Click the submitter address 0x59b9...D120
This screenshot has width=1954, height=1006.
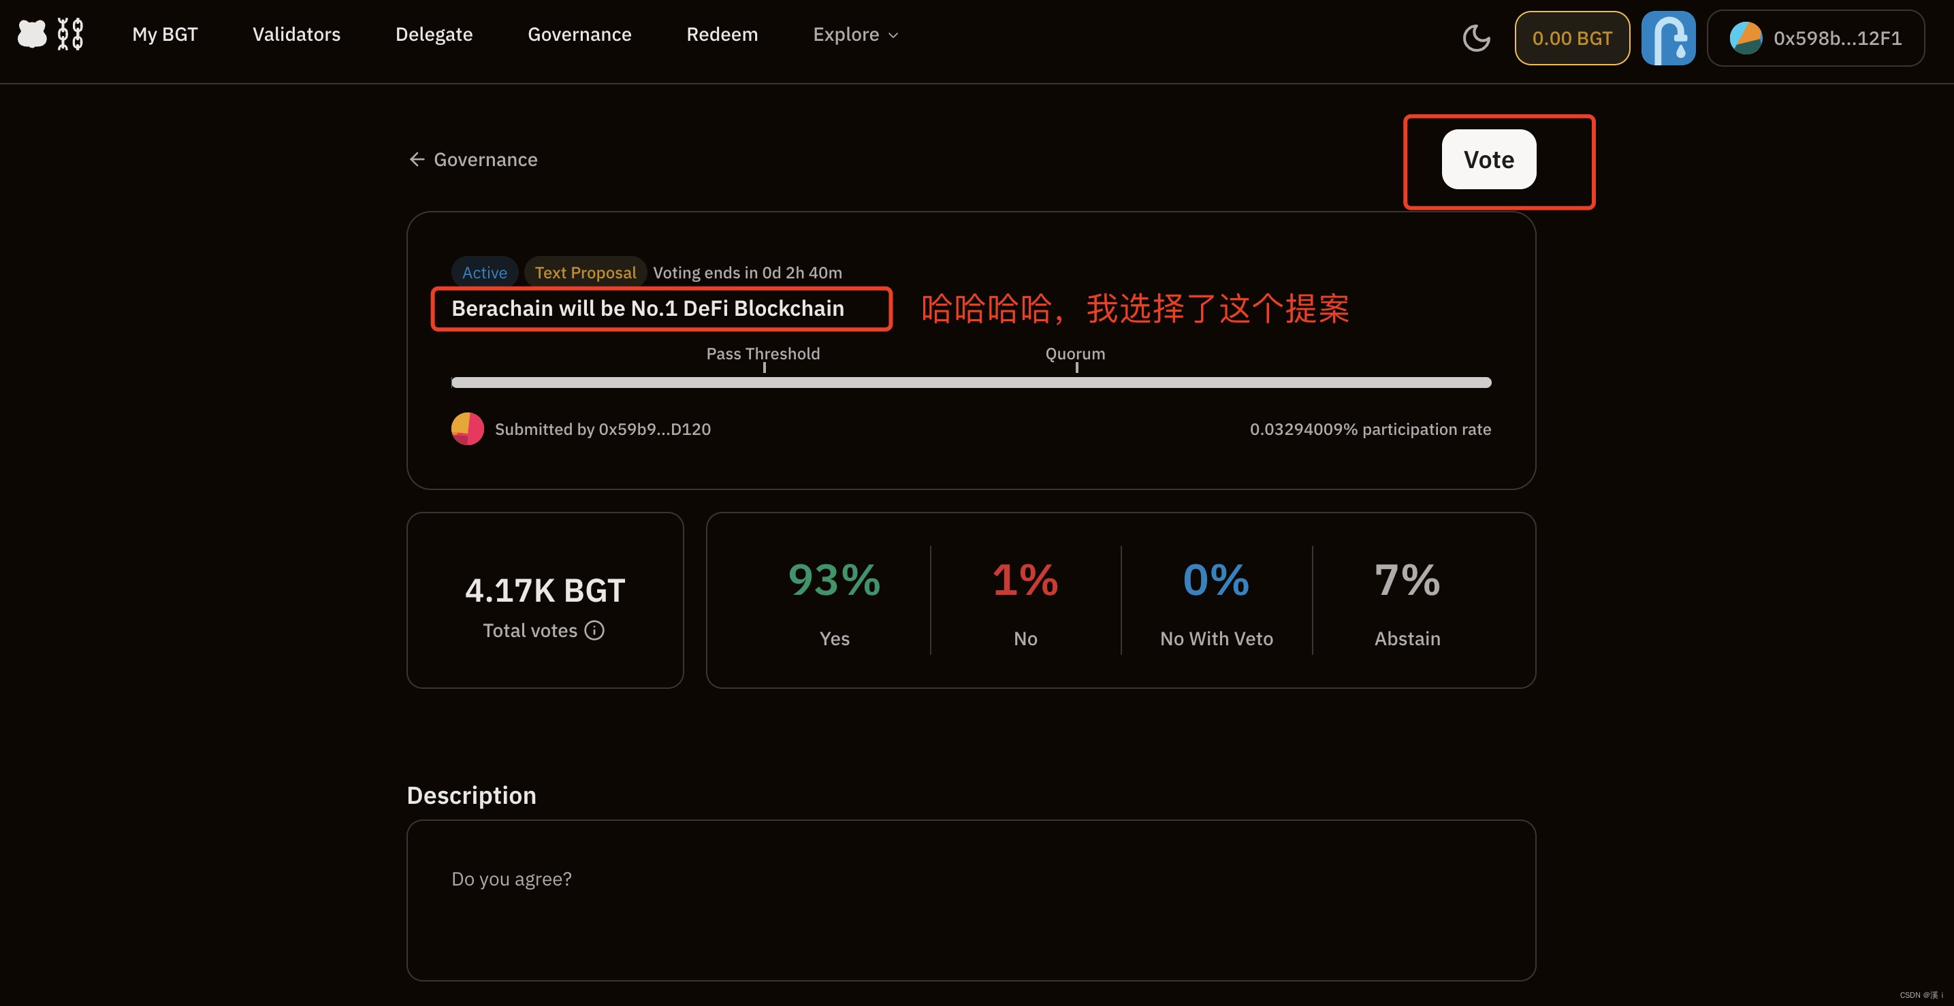click(654, 429)
